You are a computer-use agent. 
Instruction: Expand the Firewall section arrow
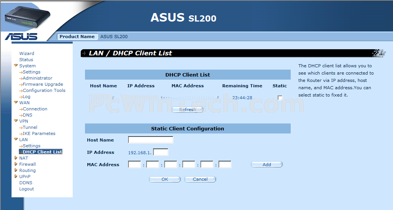click(16, 164)
